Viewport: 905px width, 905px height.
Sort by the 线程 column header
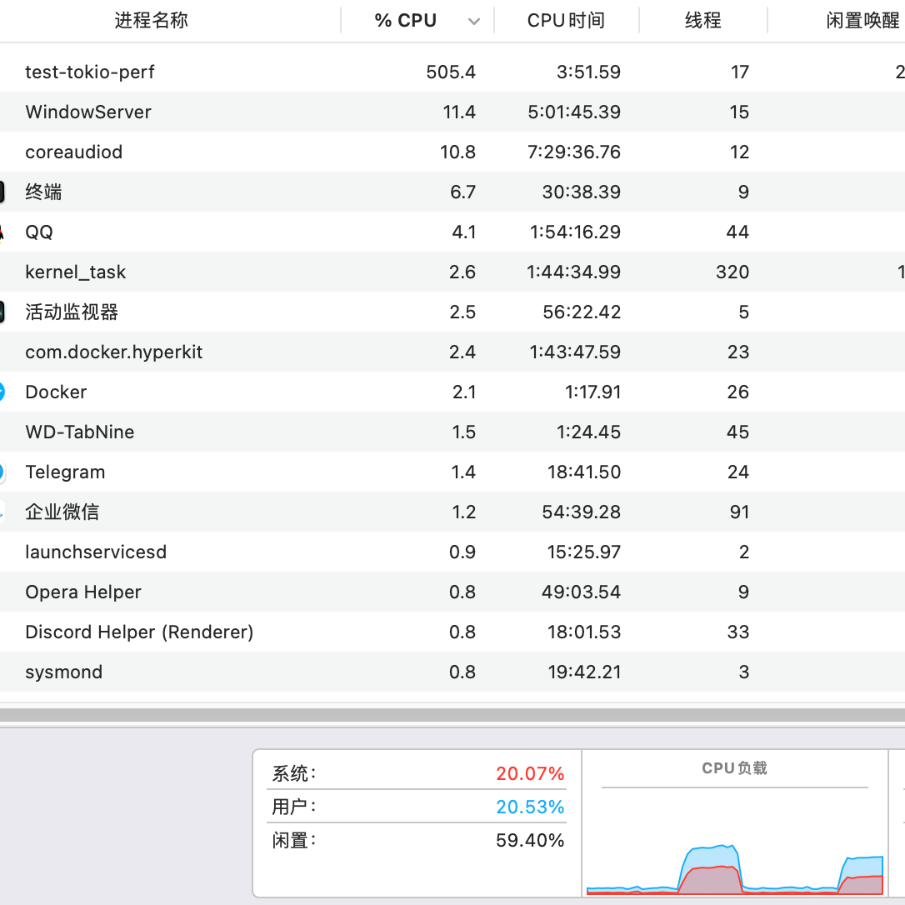point(703,20)
